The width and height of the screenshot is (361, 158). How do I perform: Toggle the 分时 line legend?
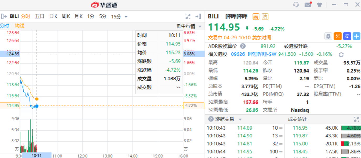4,26
